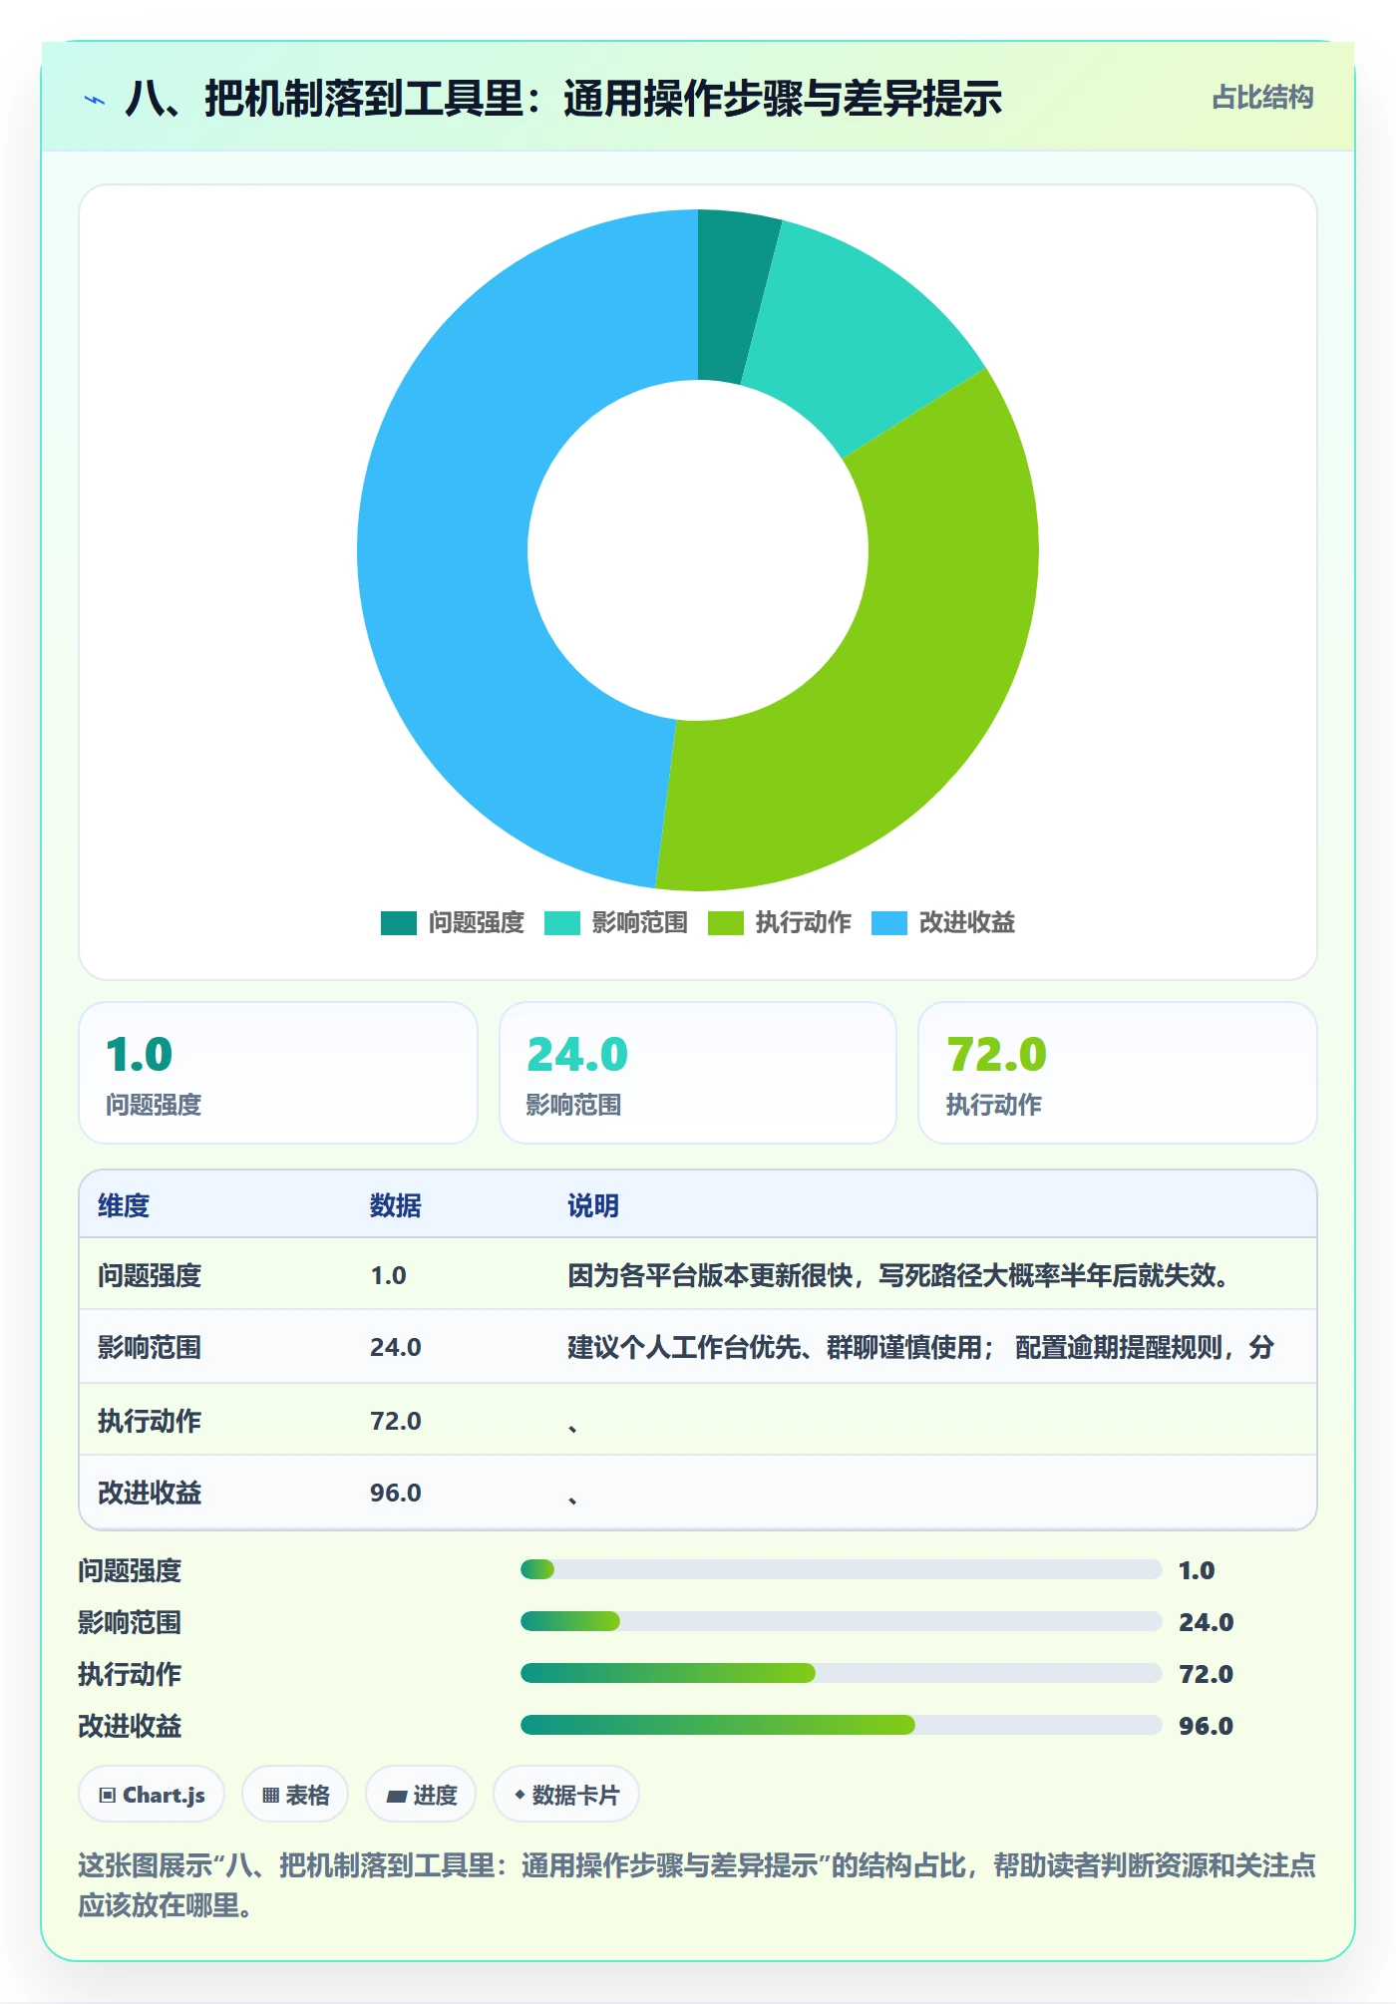
Task: Select the 24.0 影响范围 stat card
Action: pos(698,1073)
